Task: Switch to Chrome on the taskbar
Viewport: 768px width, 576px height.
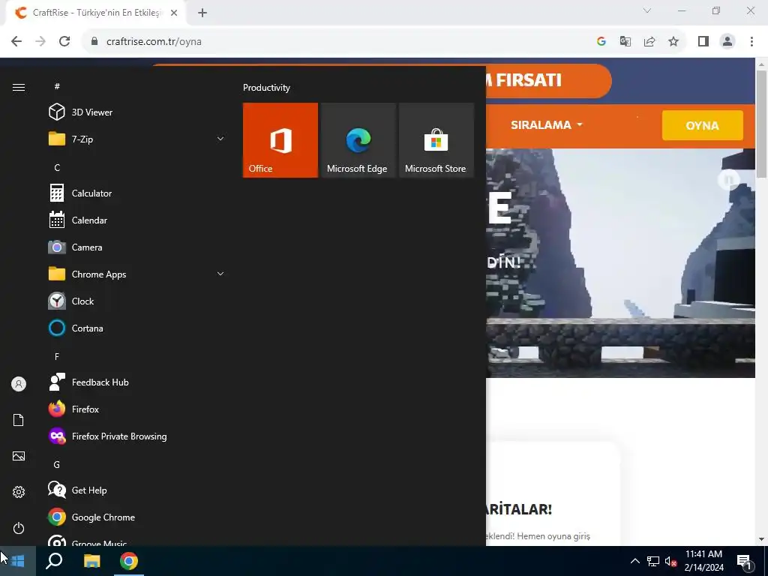Action: [x=129, y=561]
